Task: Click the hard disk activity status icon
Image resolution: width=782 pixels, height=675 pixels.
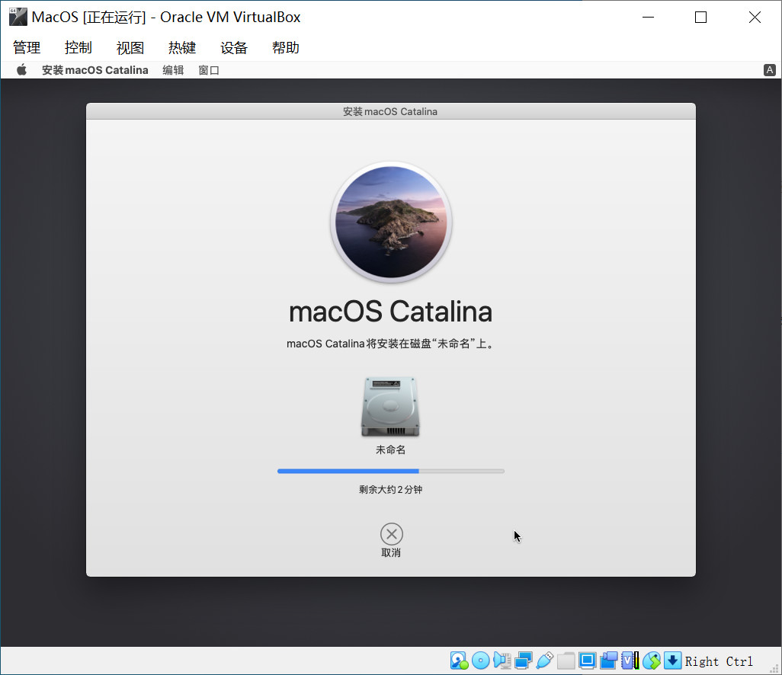Action: [x=459, y=661]
